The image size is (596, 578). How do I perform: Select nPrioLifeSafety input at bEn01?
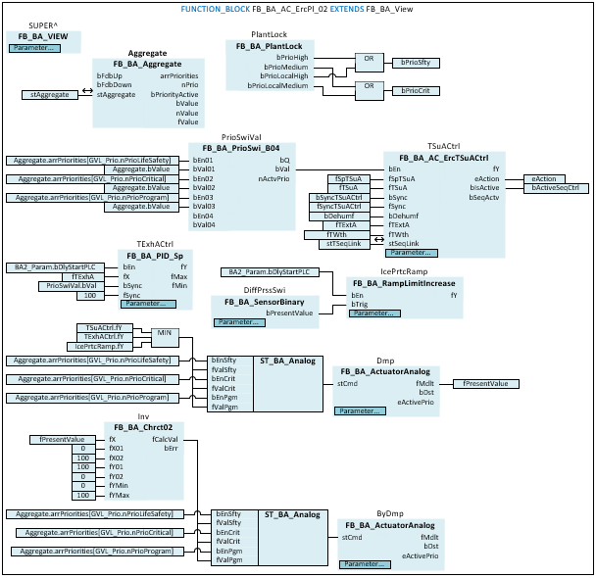point(92,161)
